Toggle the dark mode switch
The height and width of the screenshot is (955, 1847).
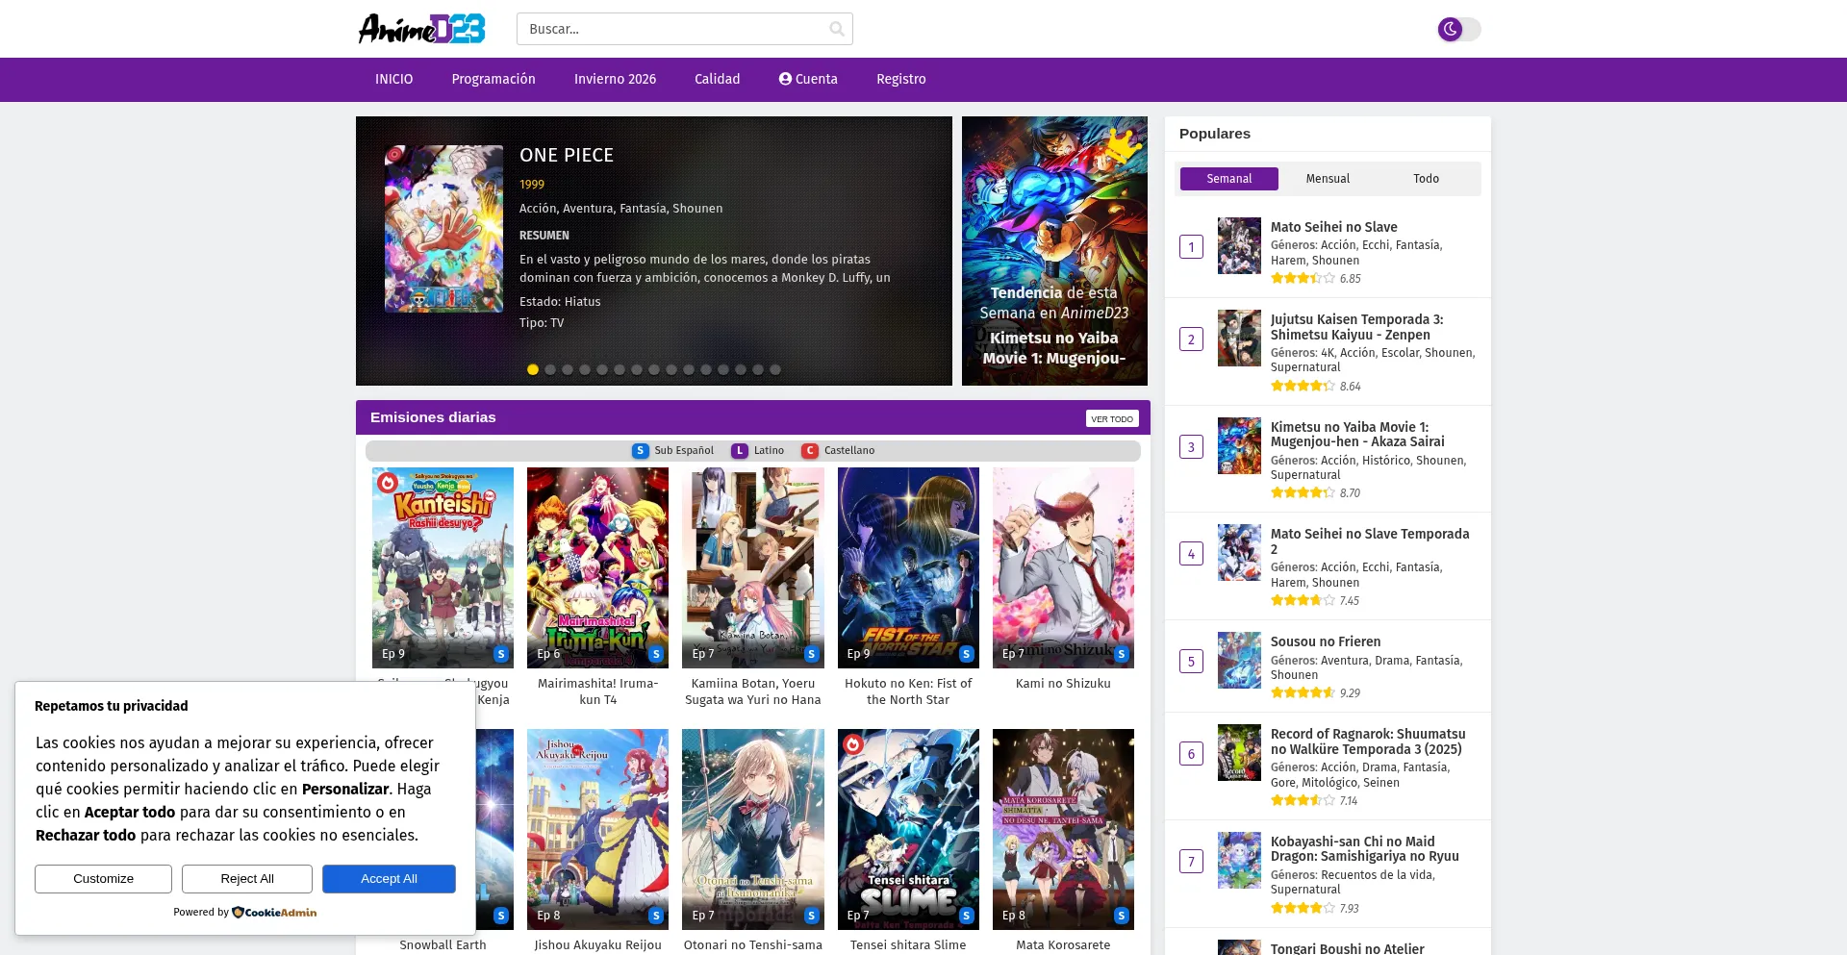tap(1458, 29)
